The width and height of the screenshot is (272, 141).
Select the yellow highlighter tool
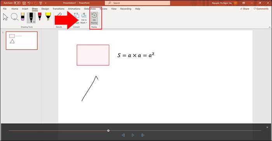tap(48, 17)
